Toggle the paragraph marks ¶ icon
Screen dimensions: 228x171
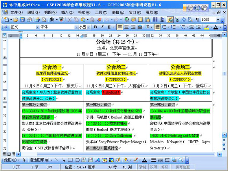(197, 20)
